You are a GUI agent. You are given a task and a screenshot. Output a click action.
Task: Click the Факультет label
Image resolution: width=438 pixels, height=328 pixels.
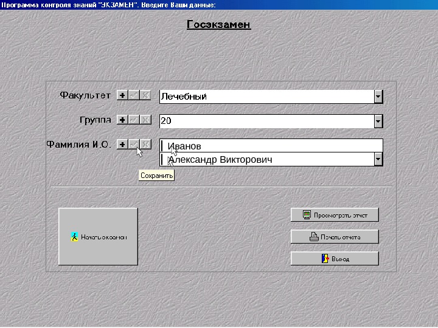click(86, 95)
